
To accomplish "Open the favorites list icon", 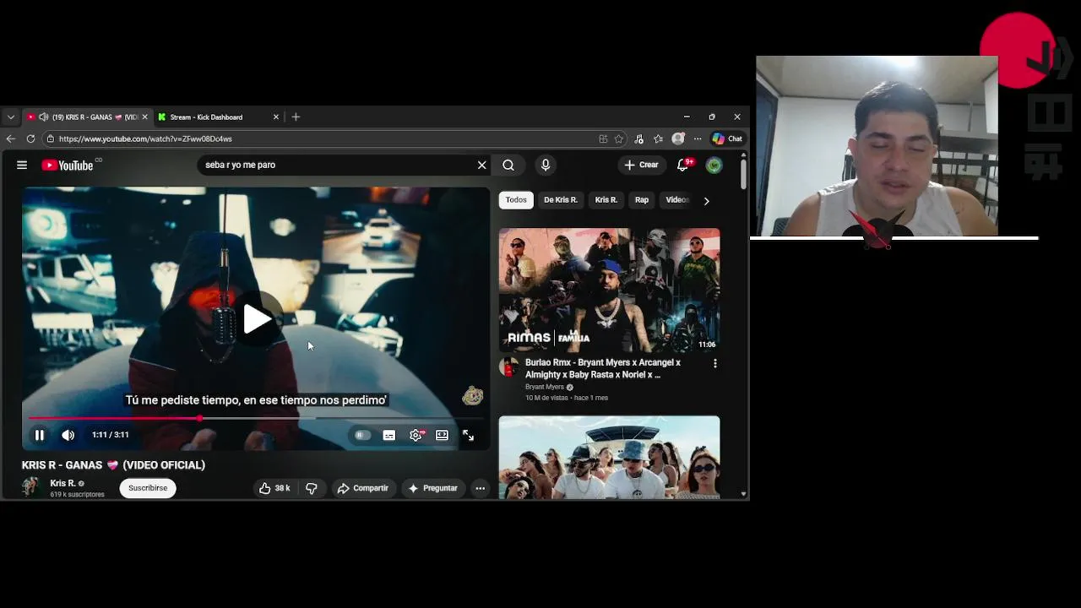I will pos(658,138).
